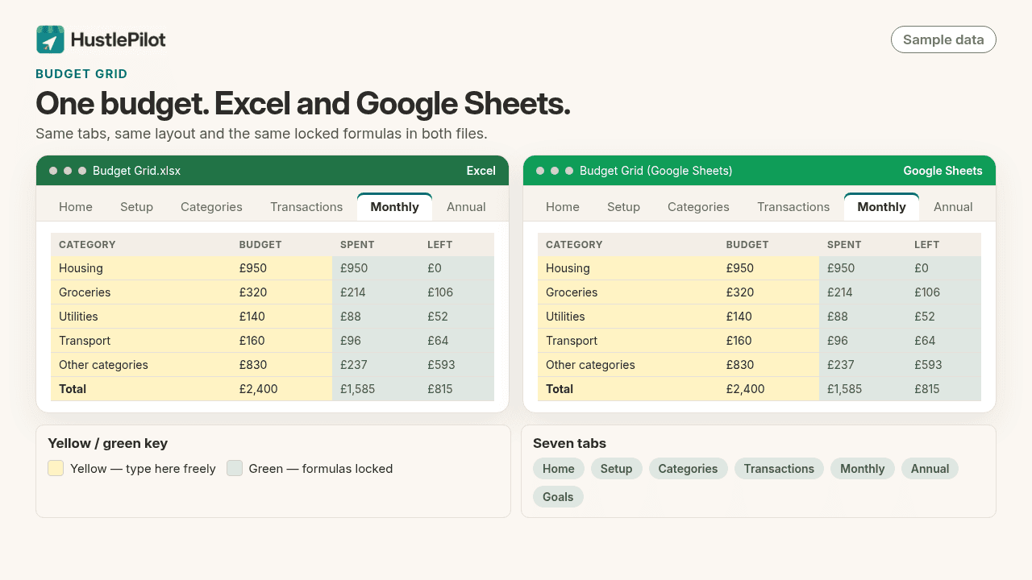Click Total spent £1,585 in Google Sheets window
This screenshot has height=580, width=1032.
click(x=863, y=389)
